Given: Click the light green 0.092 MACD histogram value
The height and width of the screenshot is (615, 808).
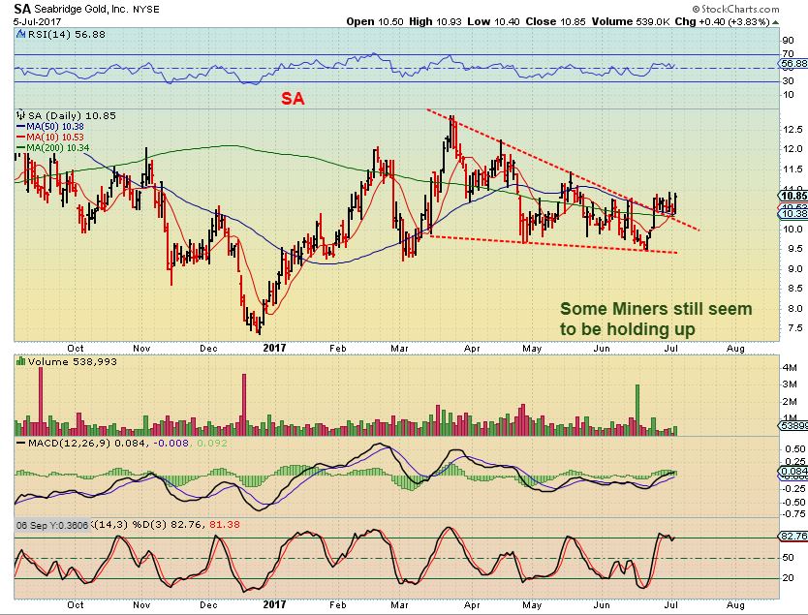Looking at the screenshot, I should tap(212, 443).
